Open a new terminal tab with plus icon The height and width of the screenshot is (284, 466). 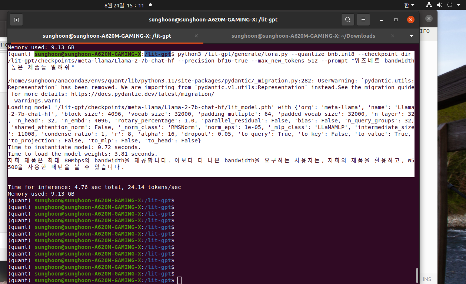coord(16,20)
